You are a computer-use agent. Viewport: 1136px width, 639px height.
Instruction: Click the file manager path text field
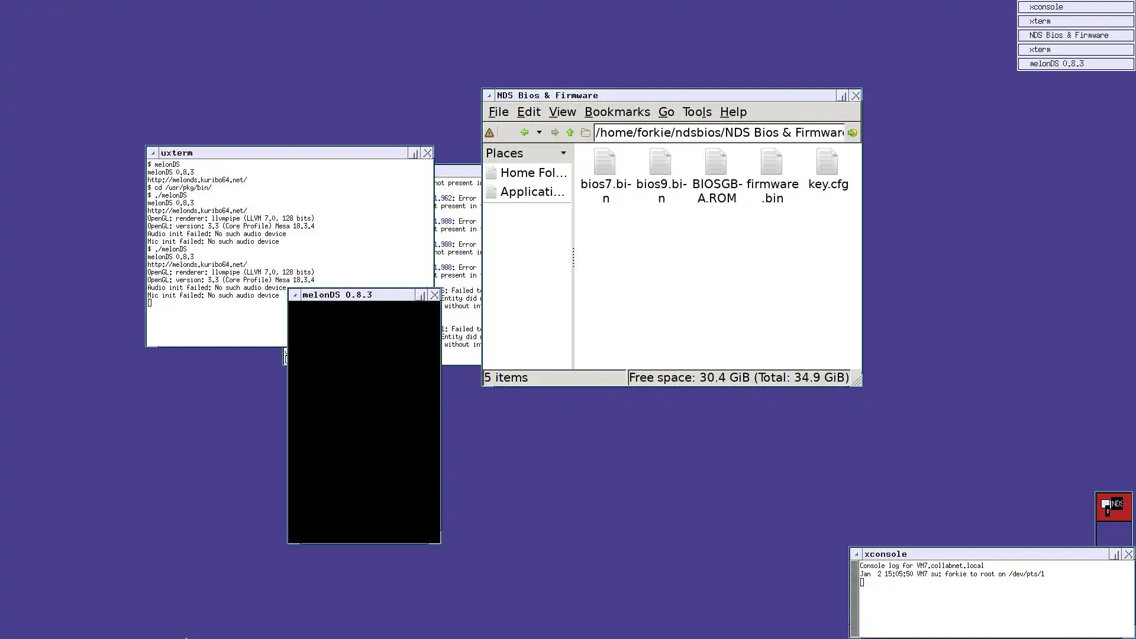[719, 133]
